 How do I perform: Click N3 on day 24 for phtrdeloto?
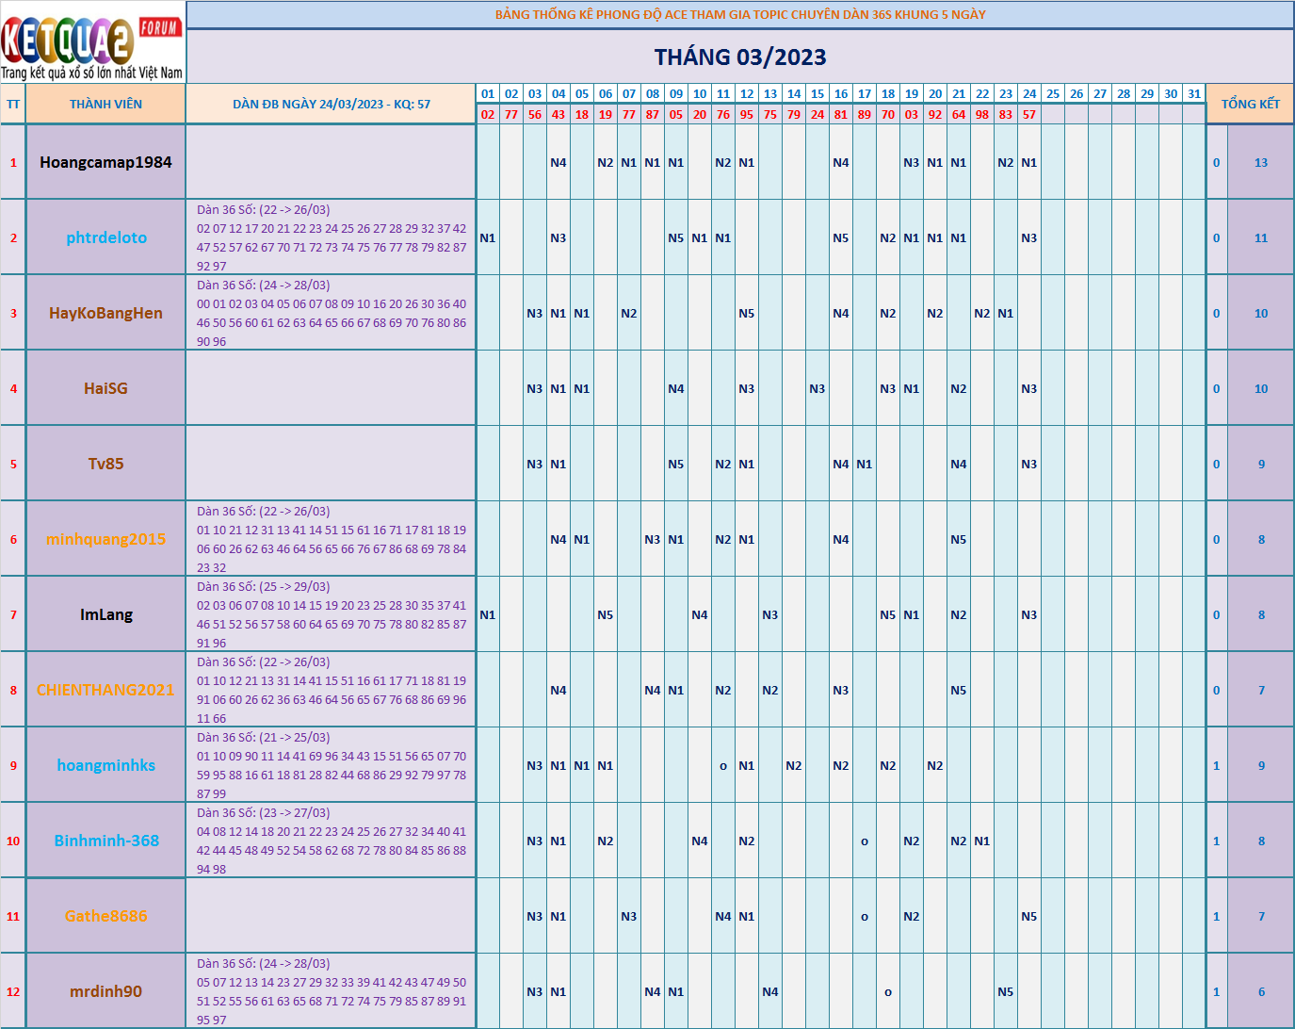1029,237
